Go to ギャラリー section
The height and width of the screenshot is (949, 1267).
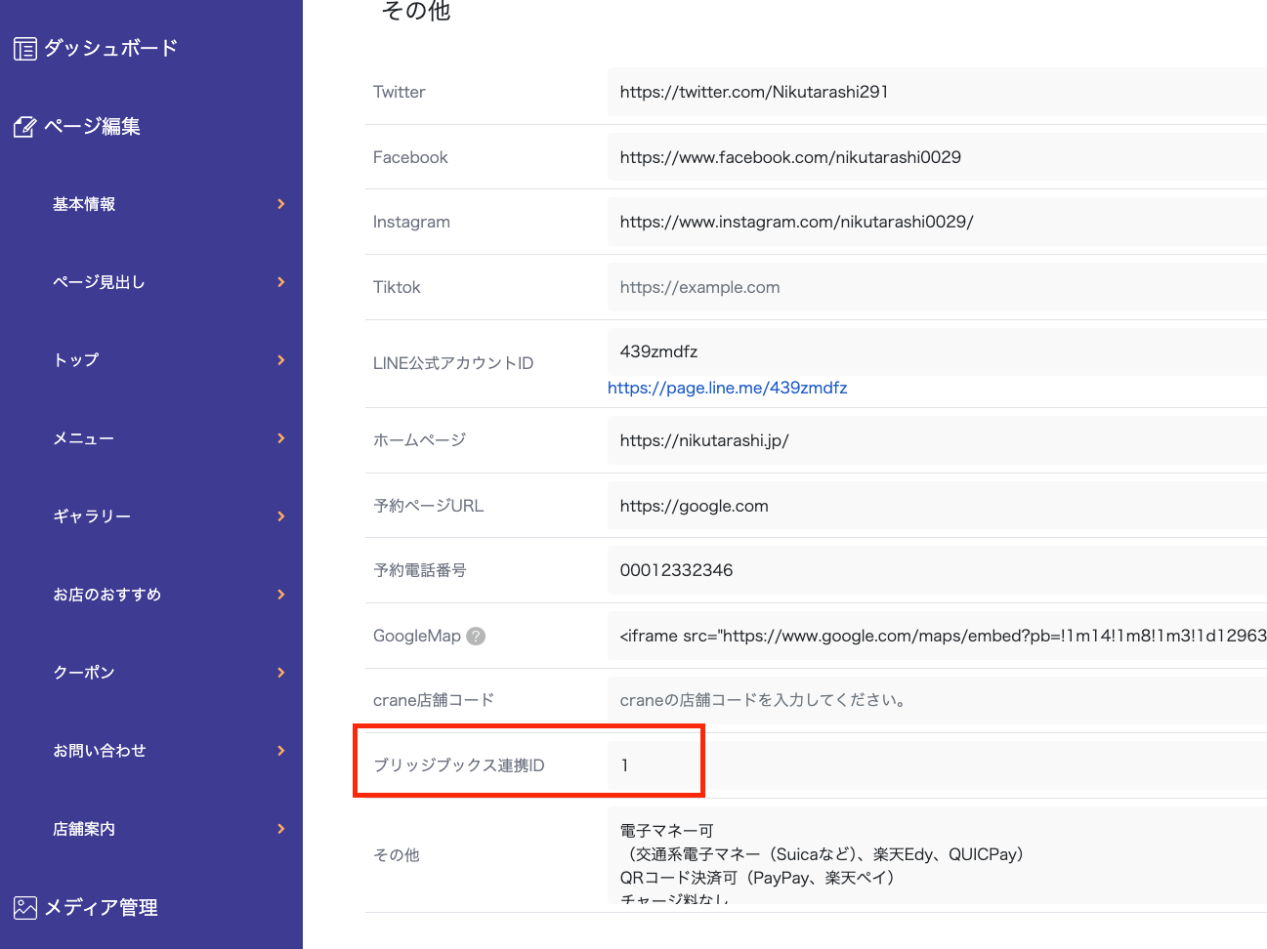pos(92,516)
